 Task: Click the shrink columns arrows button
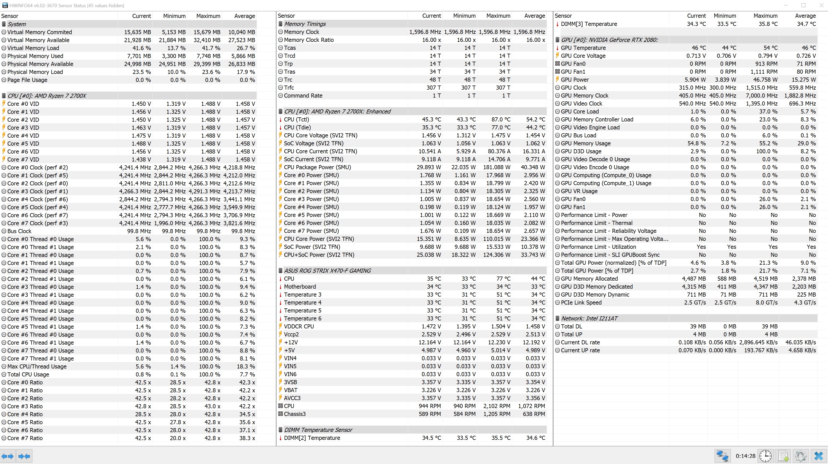coord(24,456)
